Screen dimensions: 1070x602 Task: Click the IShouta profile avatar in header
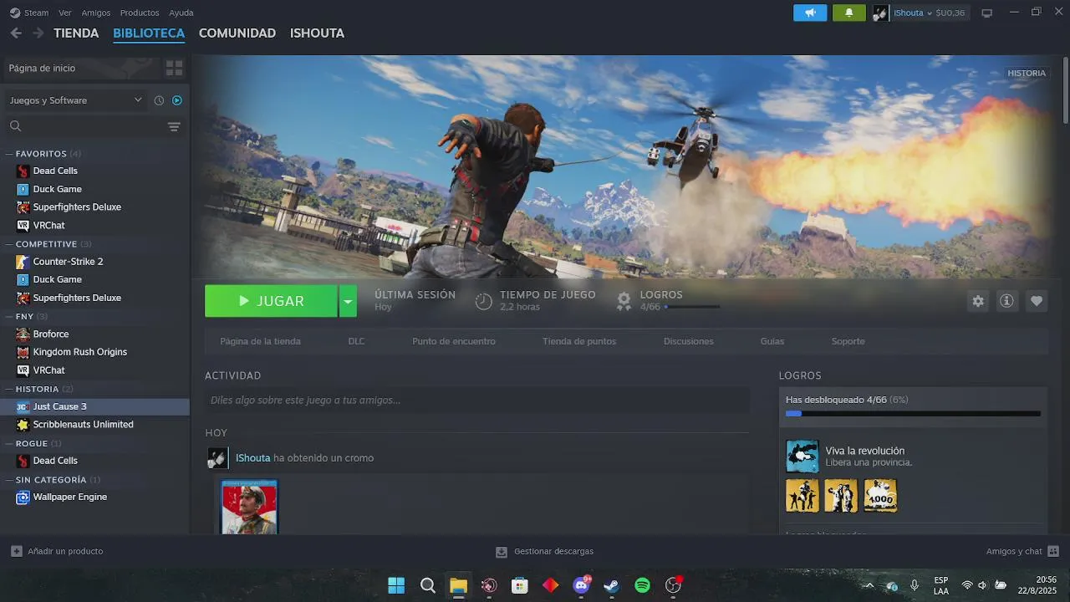point(881,13)
